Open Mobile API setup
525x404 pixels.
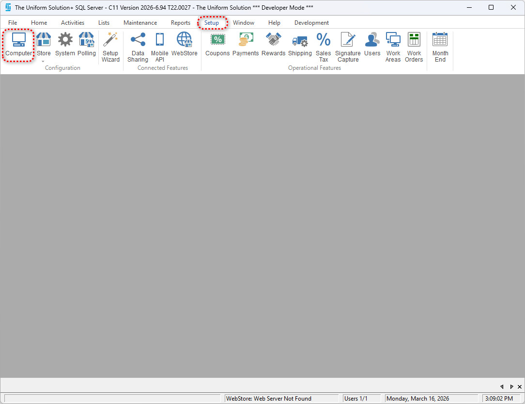(x=159, y=47)
